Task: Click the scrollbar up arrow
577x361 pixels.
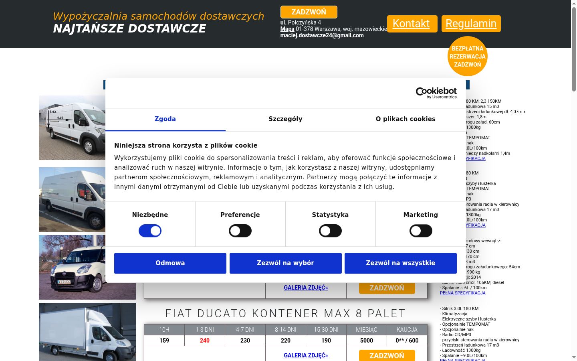Action: (x=574, y=3)
